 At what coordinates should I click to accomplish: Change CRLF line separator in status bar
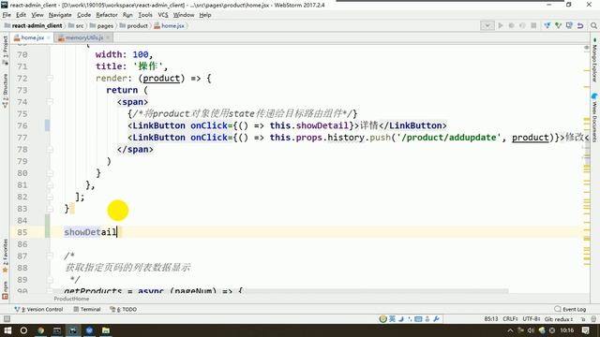(x=511, y=319)
